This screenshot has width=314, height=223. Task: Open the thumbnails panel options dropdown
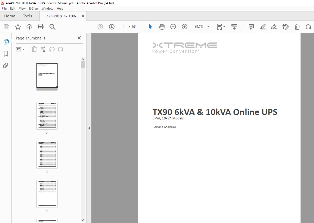click(20, 49)
